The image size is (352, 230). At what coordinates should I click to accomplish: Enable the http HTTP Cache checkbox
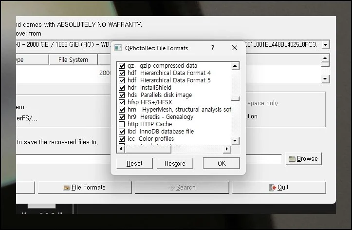click(x=122, y=124)
